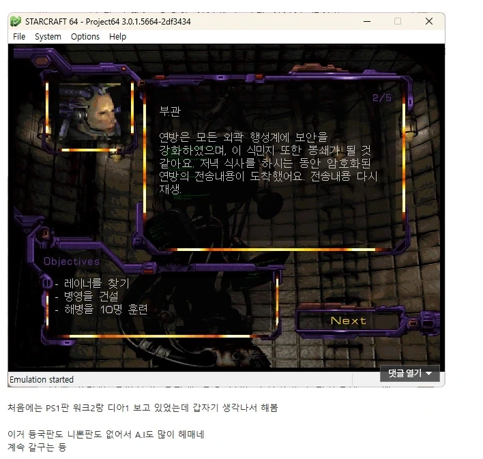Click the 2/5 page indicator

[381, 98]
